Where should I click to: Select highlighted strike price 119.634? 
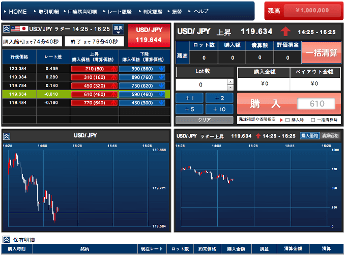[x=19, y=94]
